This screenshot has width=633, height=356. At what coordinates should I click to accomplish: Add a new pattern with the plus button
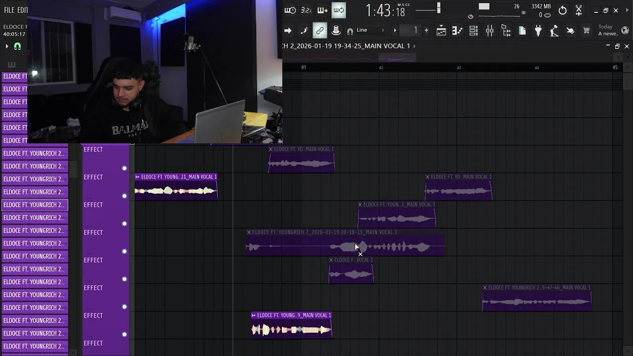pyautogui.click(x=426, y=31)
